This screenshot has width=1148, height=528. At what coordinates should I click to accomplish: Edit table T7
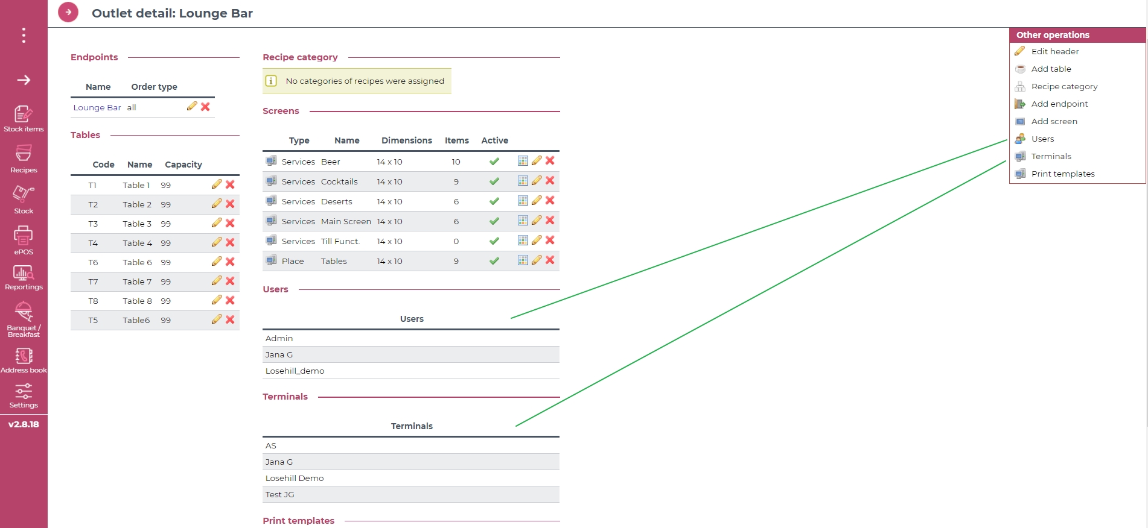[217, 281]
